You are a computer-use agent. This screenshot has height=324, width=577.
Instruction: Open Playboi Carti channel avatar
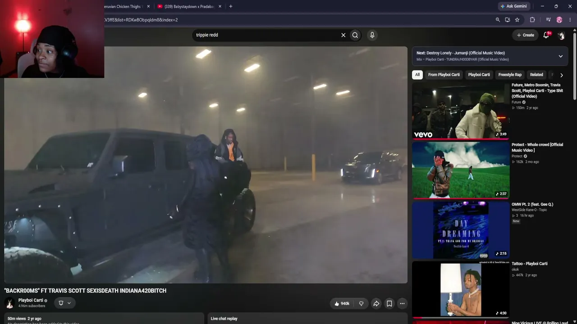pos(9,303)
